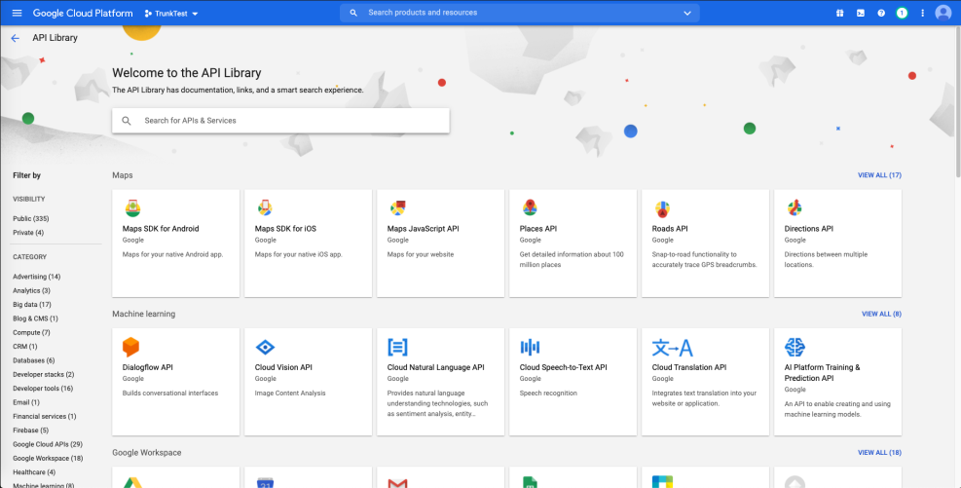961x488 pixels.
Task: Select the Developer tools (16) category
Action: (43, 389)
